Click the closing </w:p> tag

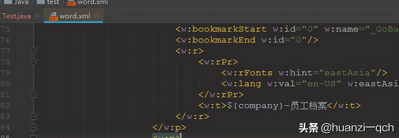pyautogui.click(x=169, y=127)
